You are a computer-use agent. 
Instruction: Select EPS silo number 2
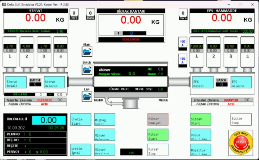pyautogui.click(x=213, y=52)
